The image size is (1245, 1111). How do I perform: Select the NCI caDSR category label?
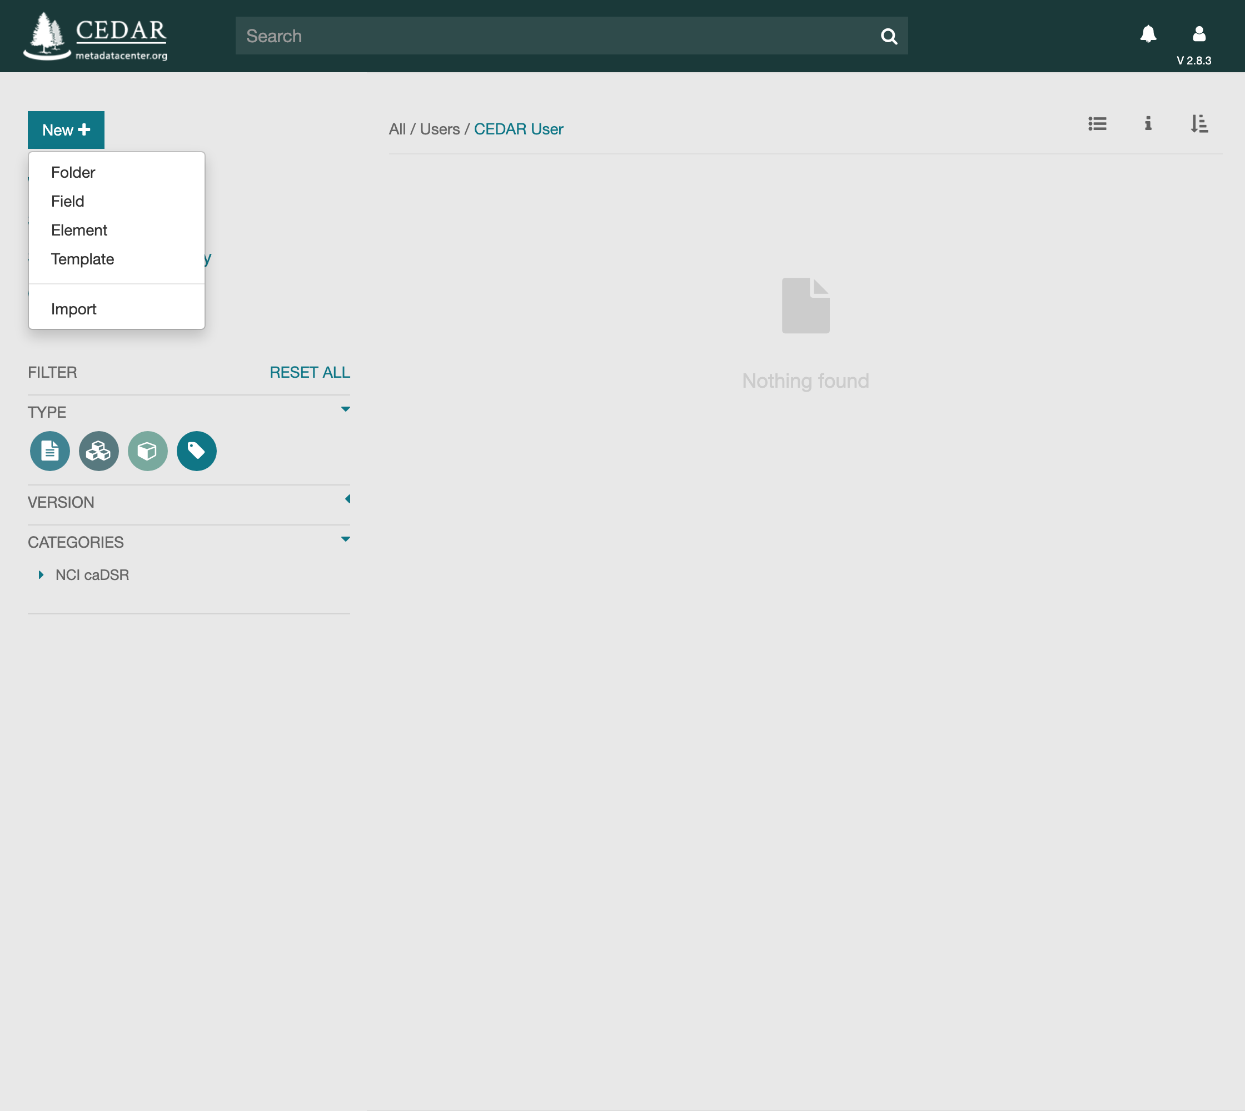[x=92, y=575]
